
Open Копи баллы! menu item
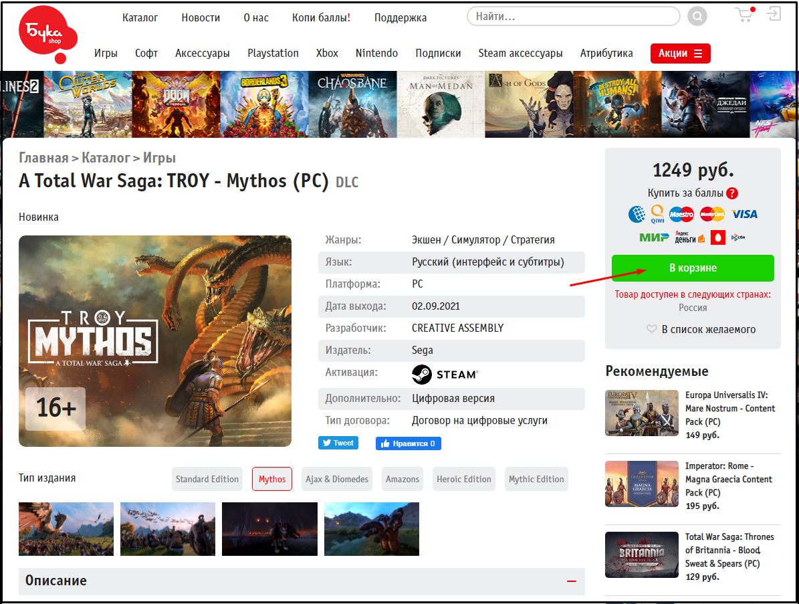(x=321, y=18)
